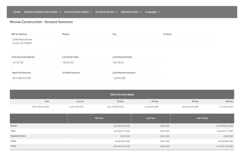Open the Account Service dropdown

point(106,12)
